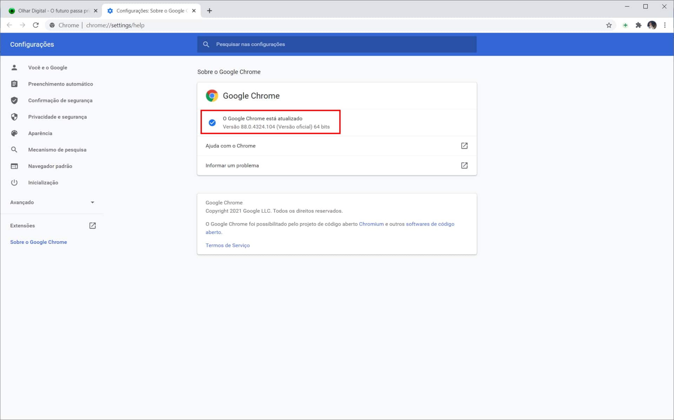Screen dimensions: 674x420
Task: Click the green plus extension icon
Action: [x=625, y=25]
